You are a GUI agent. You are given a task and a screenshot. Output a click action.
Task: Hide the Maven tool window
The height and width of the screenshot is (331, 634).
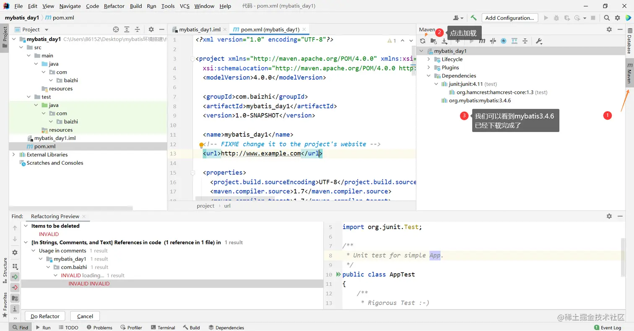point(620,29)
